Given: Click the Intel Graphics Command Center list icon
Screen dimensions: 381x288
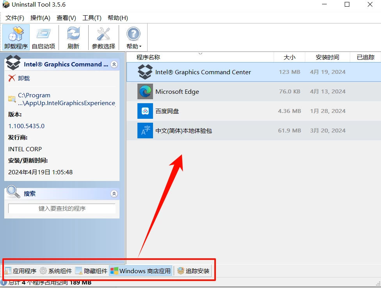Looking at the screenshot, I should coord(145,72).
